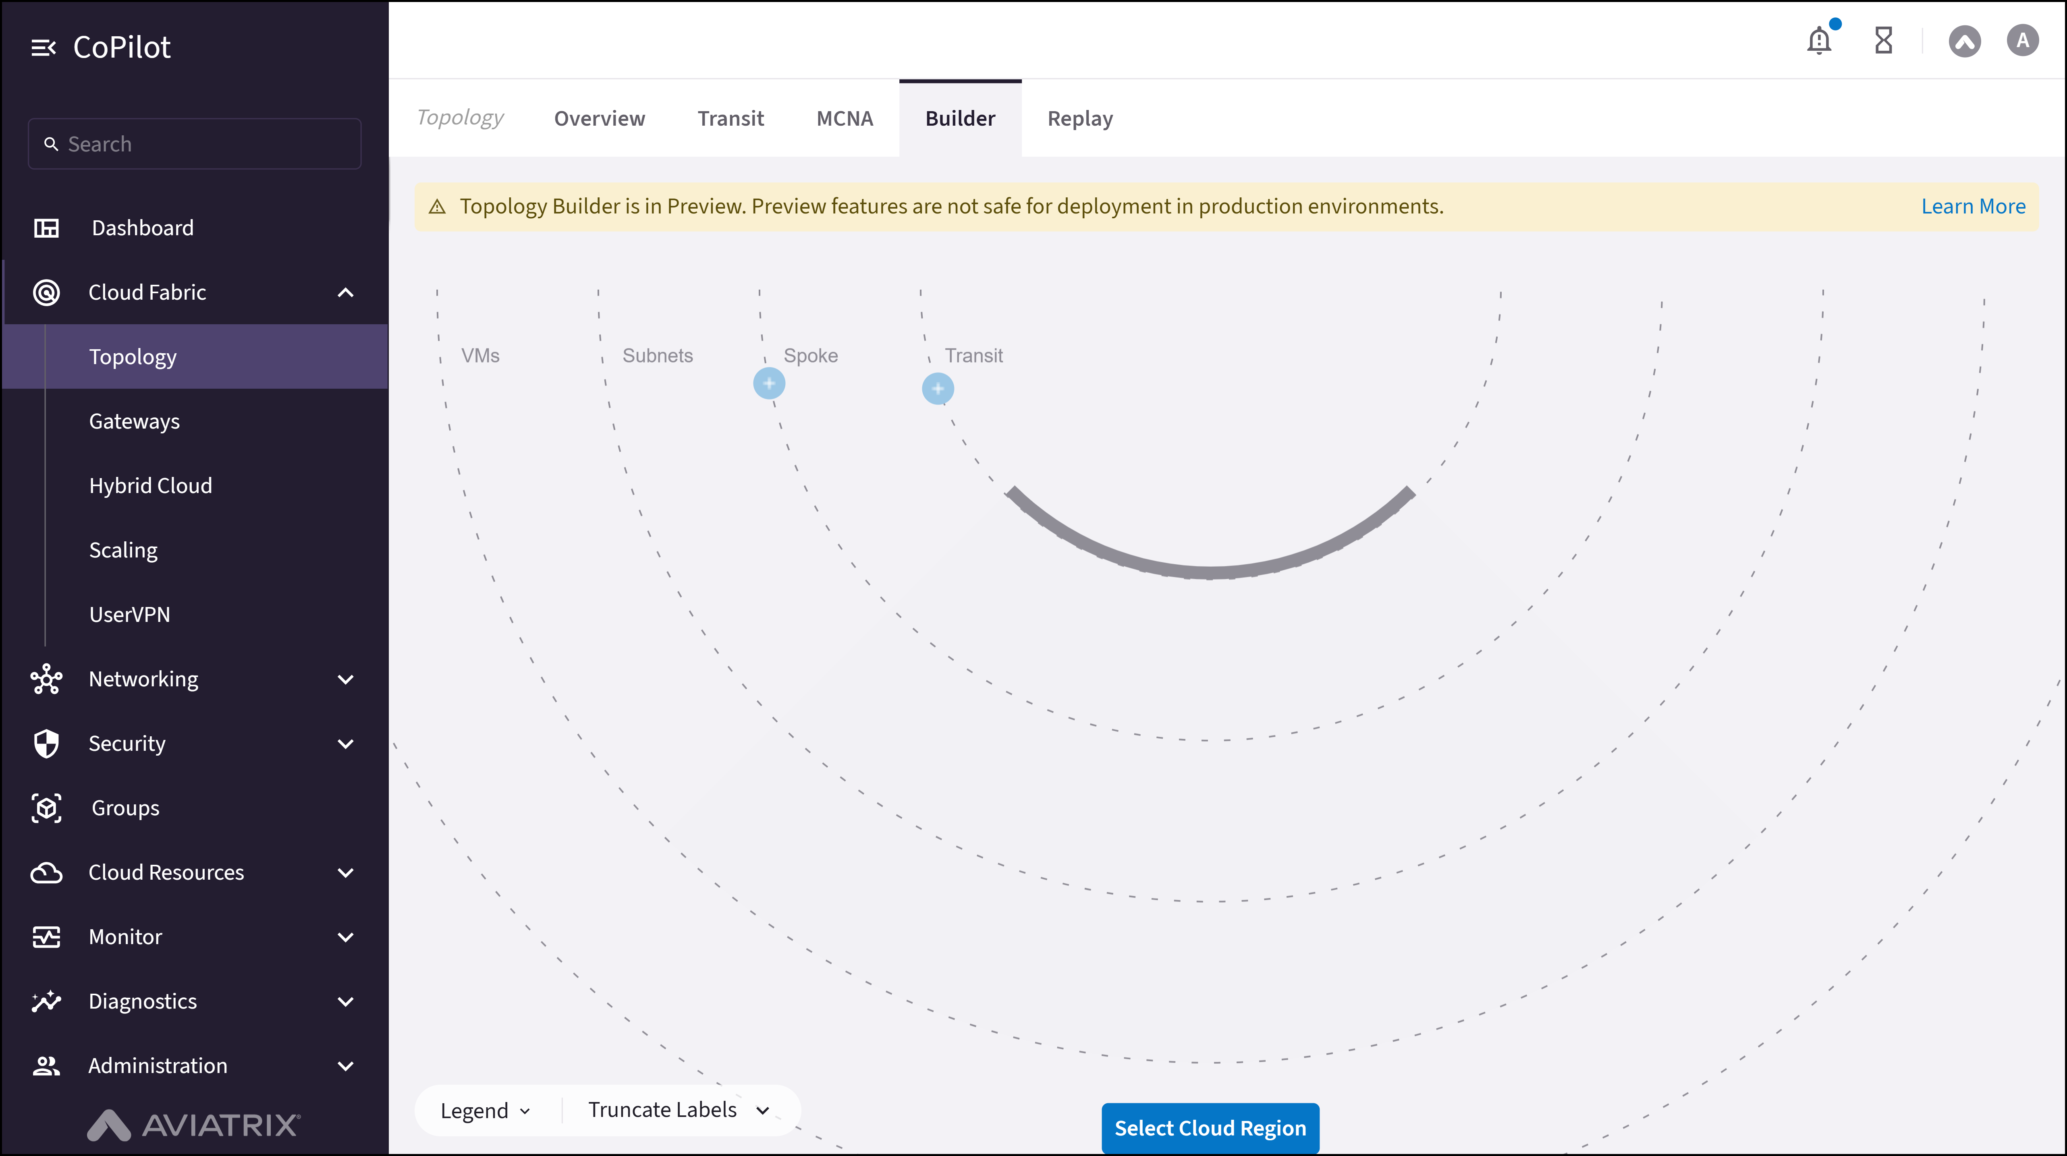2067x1156 pixels.
Task: Collapse the Cloud Fabric section
Action: click(x=346, y=293)
